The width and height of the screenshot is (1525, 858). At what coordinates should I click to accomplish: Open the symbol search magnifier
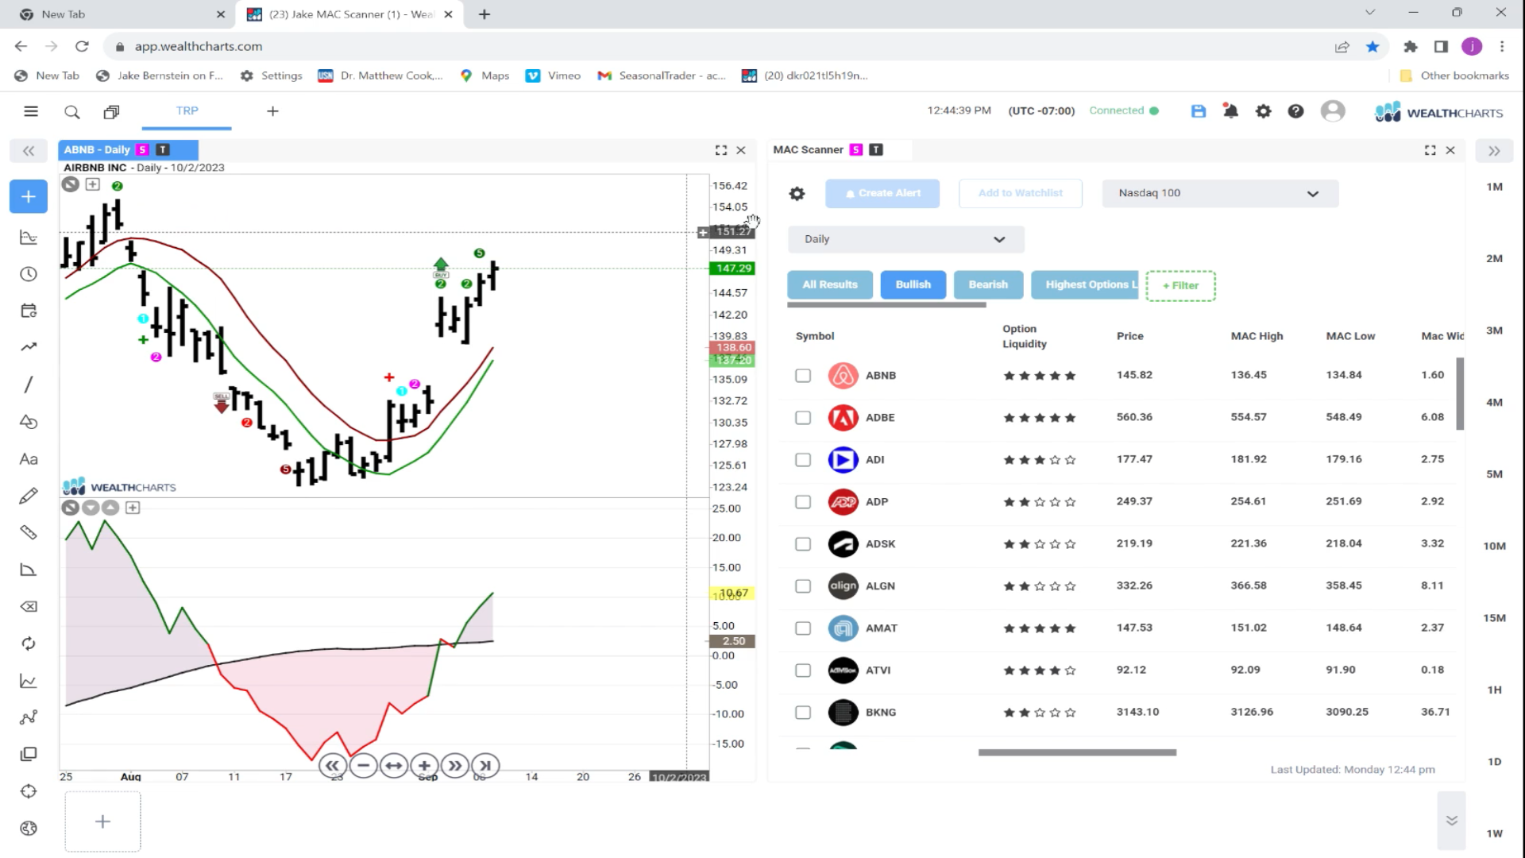(72, 112)
